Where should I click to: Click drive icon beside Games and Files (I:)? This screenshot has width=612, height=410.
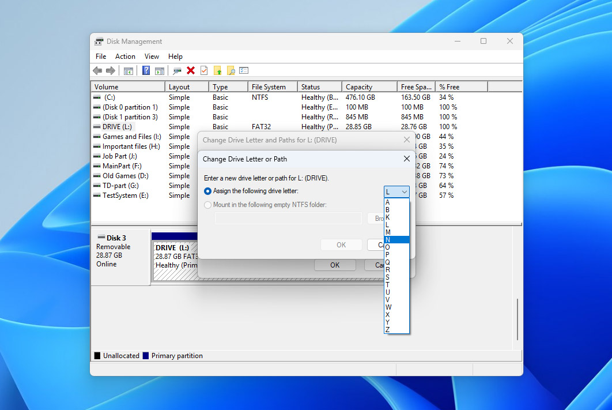tap(97, 136)
